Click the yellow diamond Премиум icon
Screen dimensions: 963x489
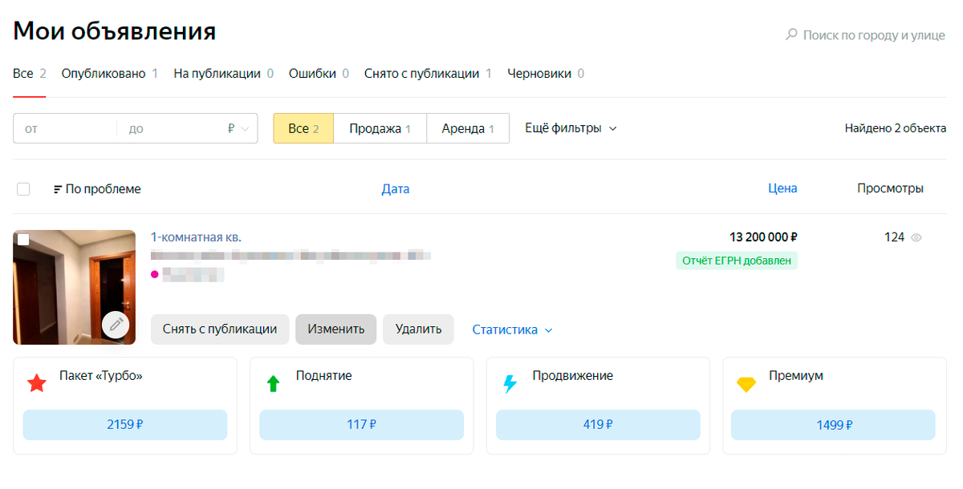click(x=746, y=384)
